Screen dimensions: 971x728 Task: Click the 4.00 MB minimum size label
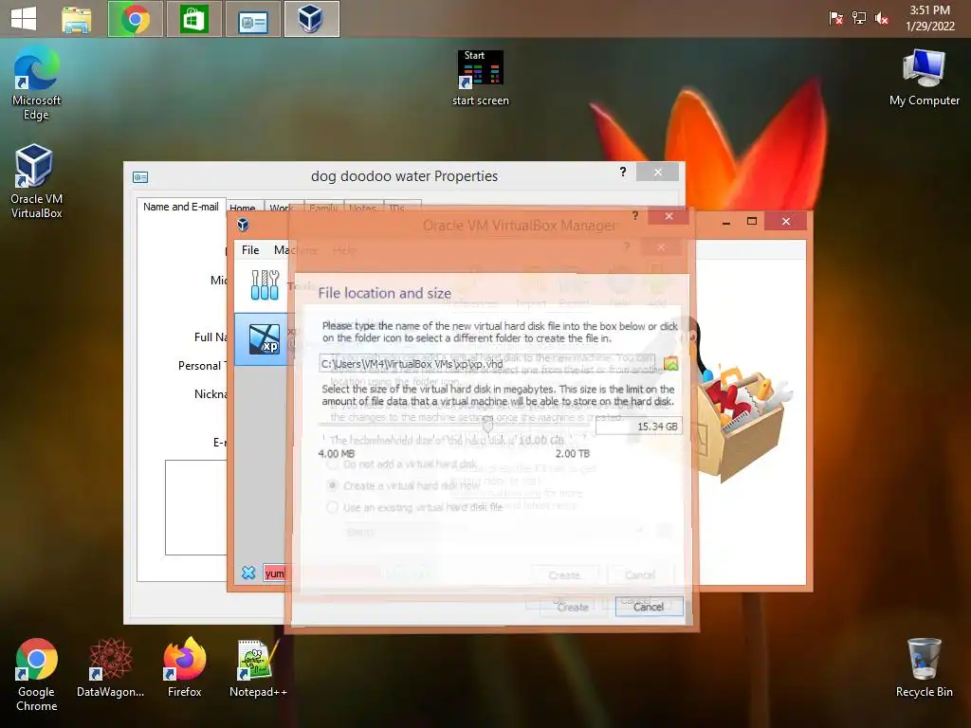(337, 454)
